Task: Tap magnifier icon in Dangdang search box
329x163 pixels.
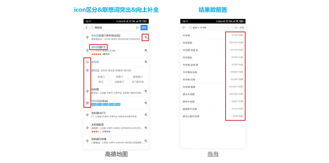Action: click(190, 28)
